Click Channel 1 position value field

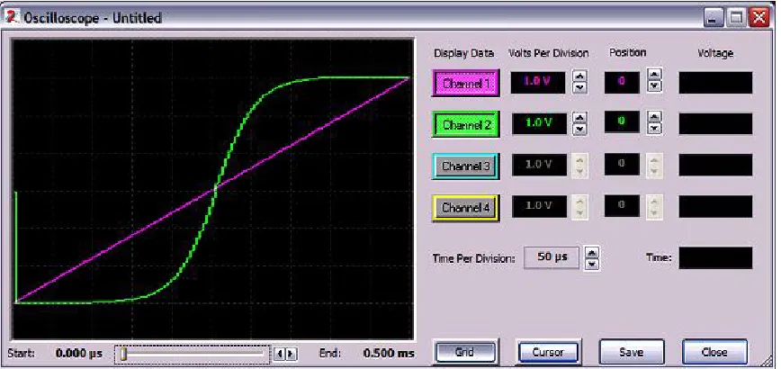click(x=622, y=82)
